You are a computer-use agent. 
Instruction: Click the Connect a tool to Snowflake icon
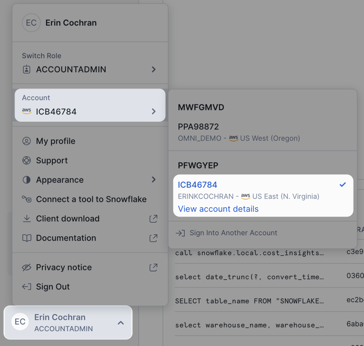27,199
